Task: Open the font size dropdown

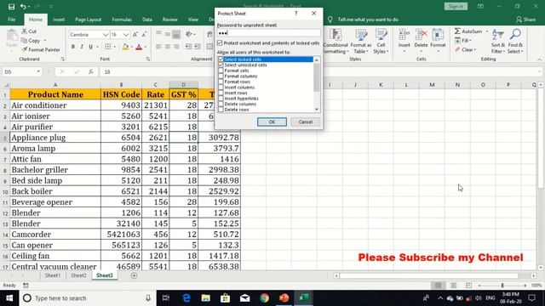Action: pos(126,35)
